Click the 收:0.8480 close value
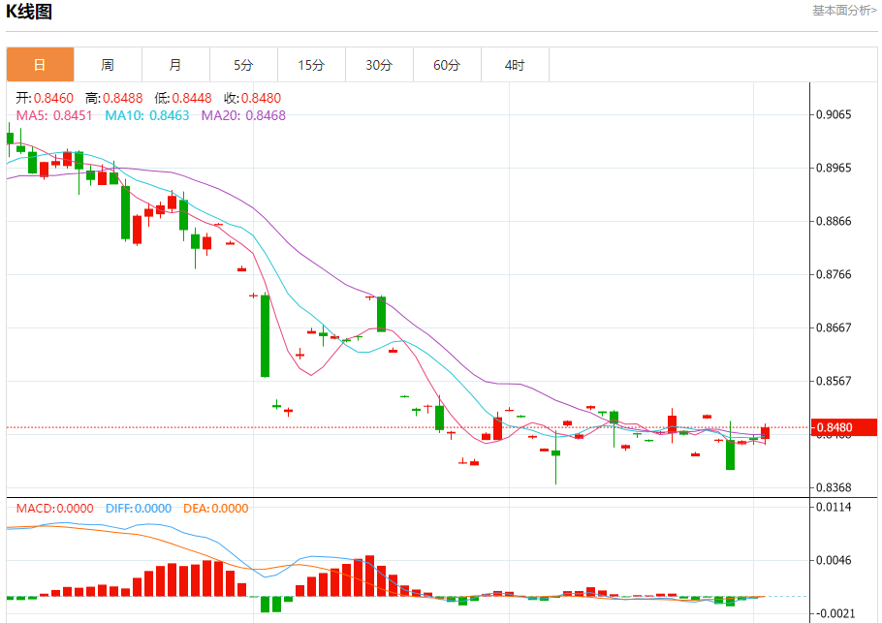 click(x=252, y=98)
